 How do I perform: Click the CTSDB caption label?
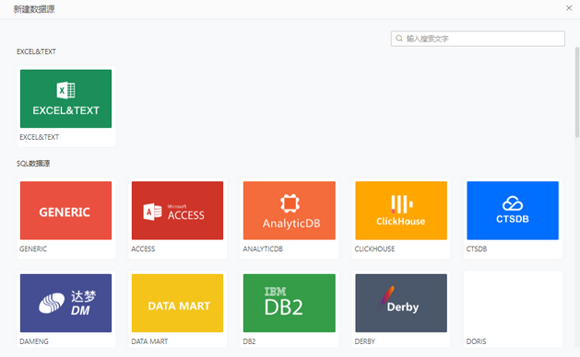pyautogui.click(x=477, y=248)
